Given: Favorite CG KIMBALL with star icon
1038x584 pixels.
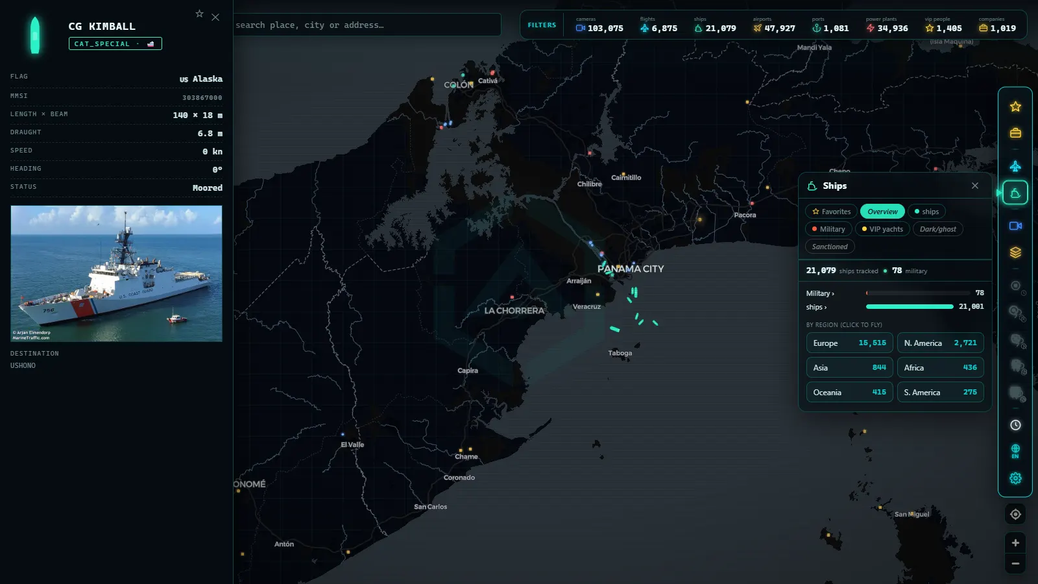Looking at the screenshot, I should point(199,14).
